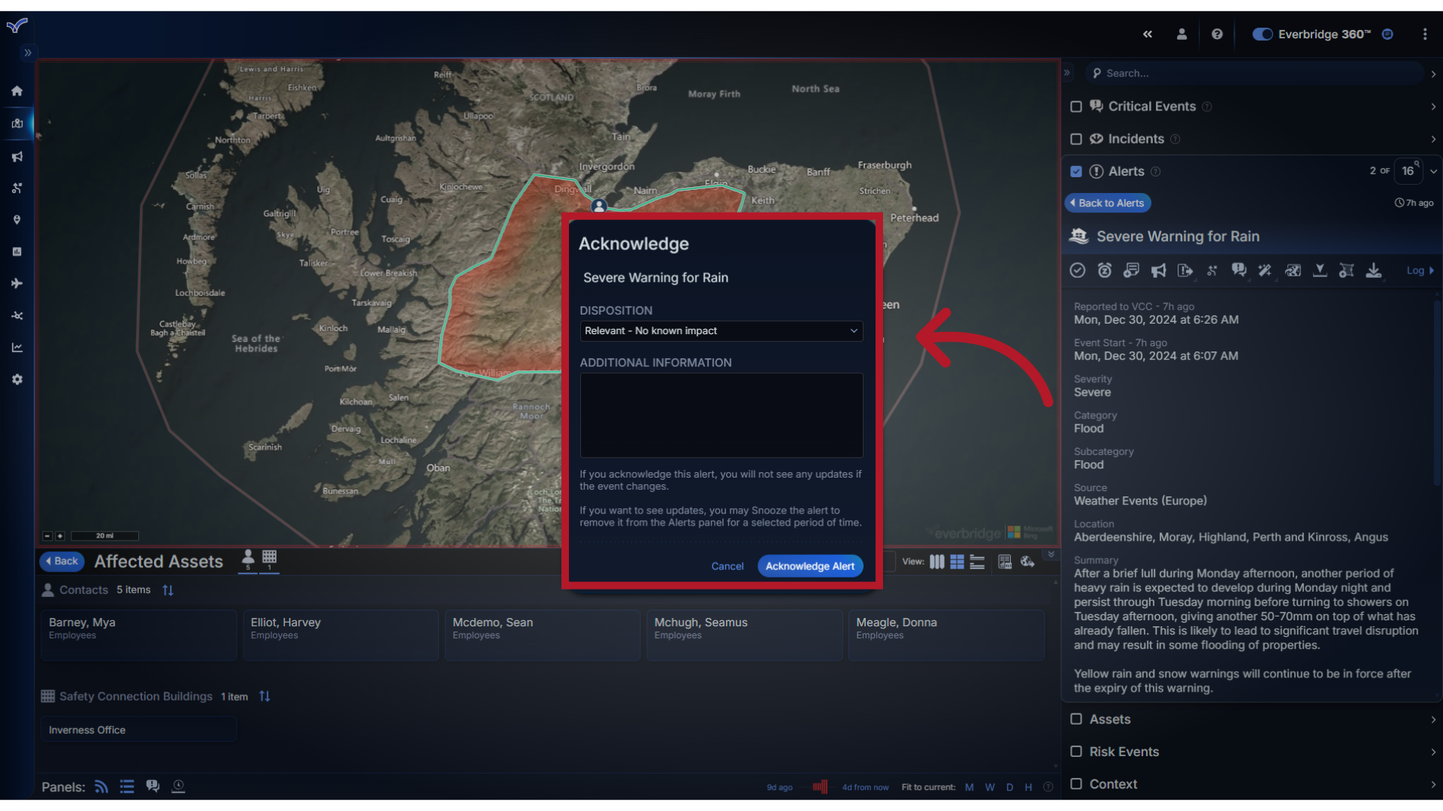Image resolution: width=1443 pixels, height=811 pixels.
Task: Select the Map view icon in the sidebar
Action: coord(17,124)
